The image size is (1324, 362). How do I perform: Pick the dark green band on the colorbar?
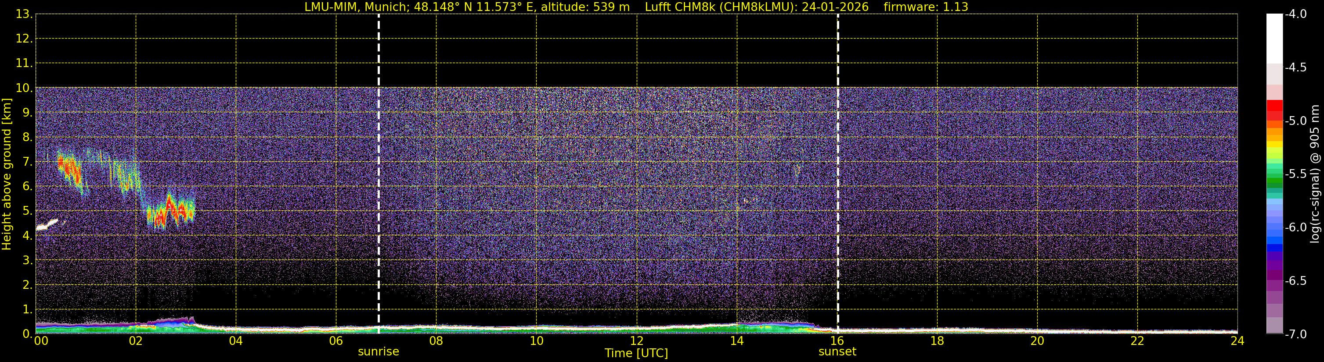tap(1274, 182)
